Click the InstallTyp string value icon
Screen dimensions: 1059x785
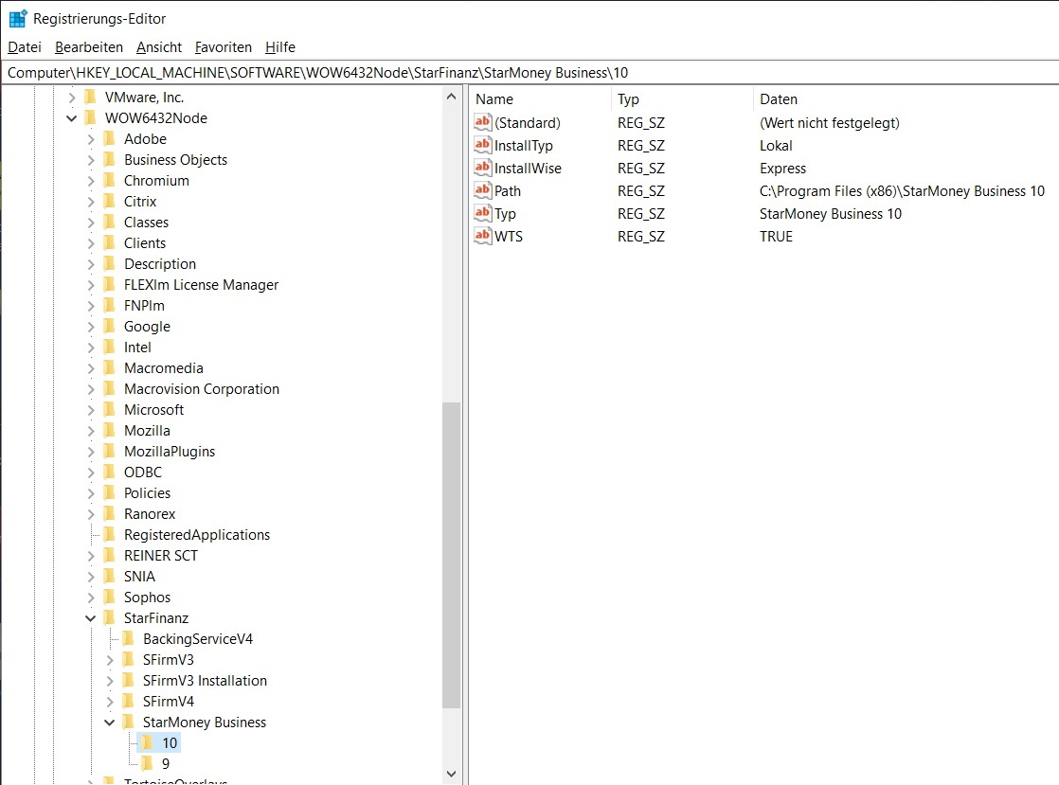click(x=482, y=145)
